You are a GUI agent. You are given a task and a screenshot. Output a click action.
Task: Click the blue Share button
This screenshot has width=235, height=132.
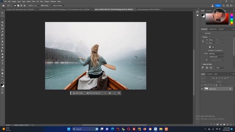(x=218, y=5)
